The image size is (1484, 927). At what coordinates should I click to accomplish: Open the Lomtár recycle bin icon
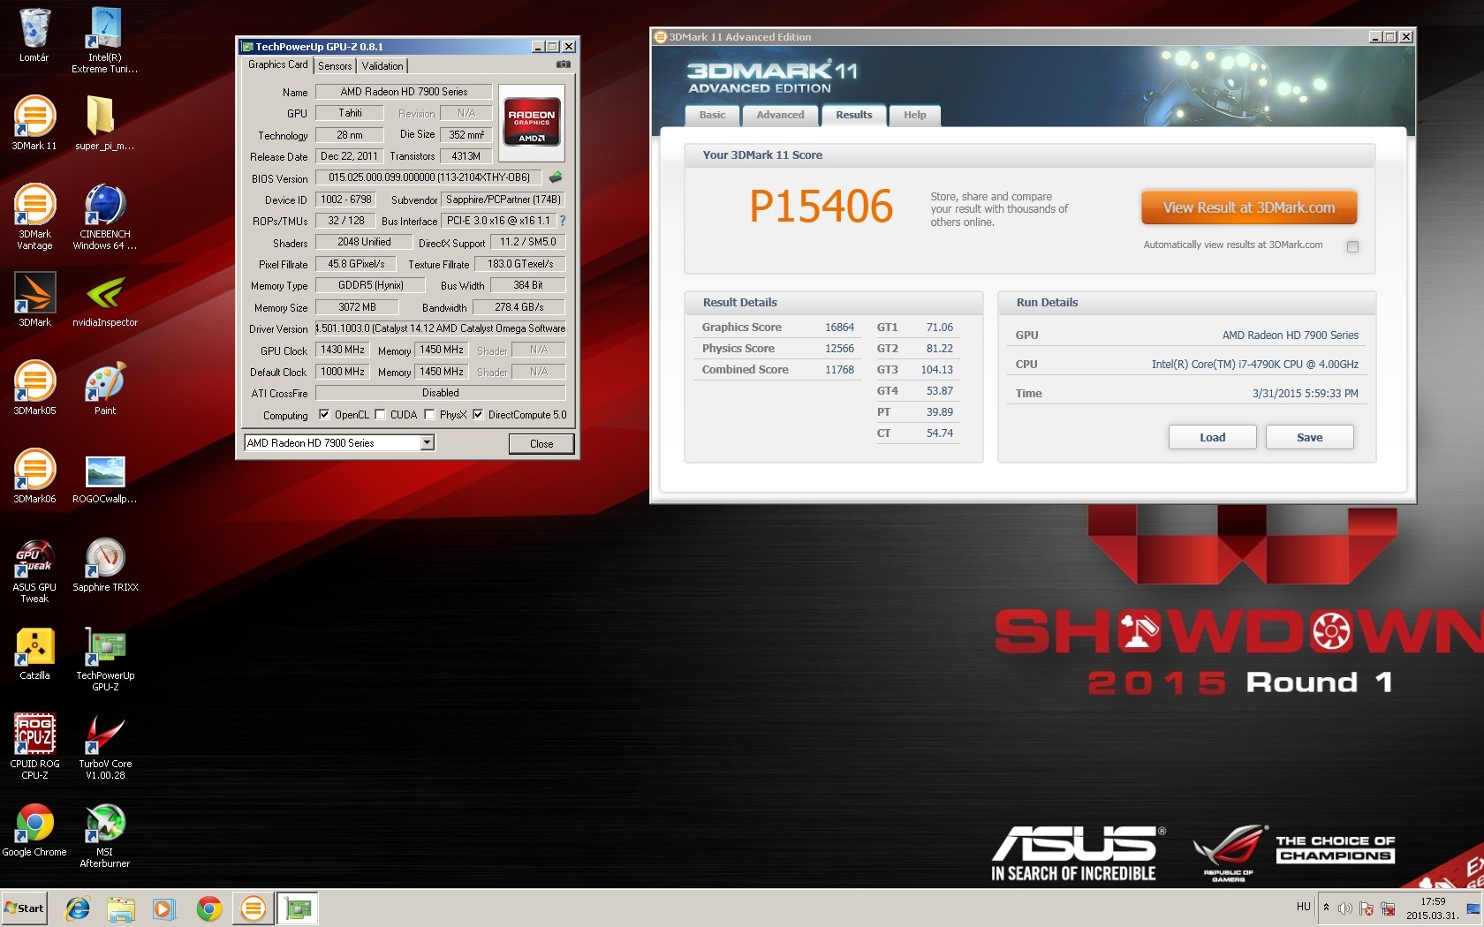(x=34, y=35)
